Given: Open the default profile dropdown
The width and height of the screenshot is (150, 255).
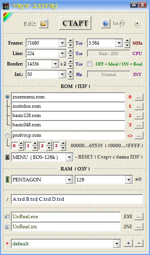Looking at the screenshot, I should [117, 243].
